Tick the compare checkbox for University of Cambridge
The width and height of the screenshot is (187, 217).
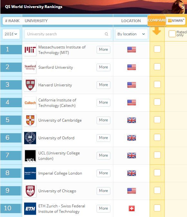[x=157, y=120]
